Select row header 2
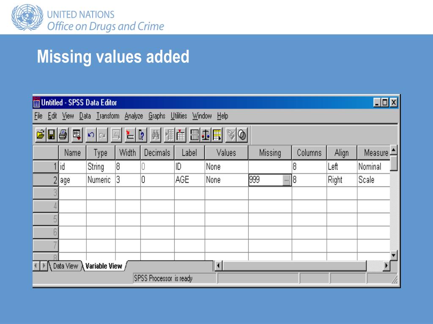The image size is (433, 324). tap(46, 180)
